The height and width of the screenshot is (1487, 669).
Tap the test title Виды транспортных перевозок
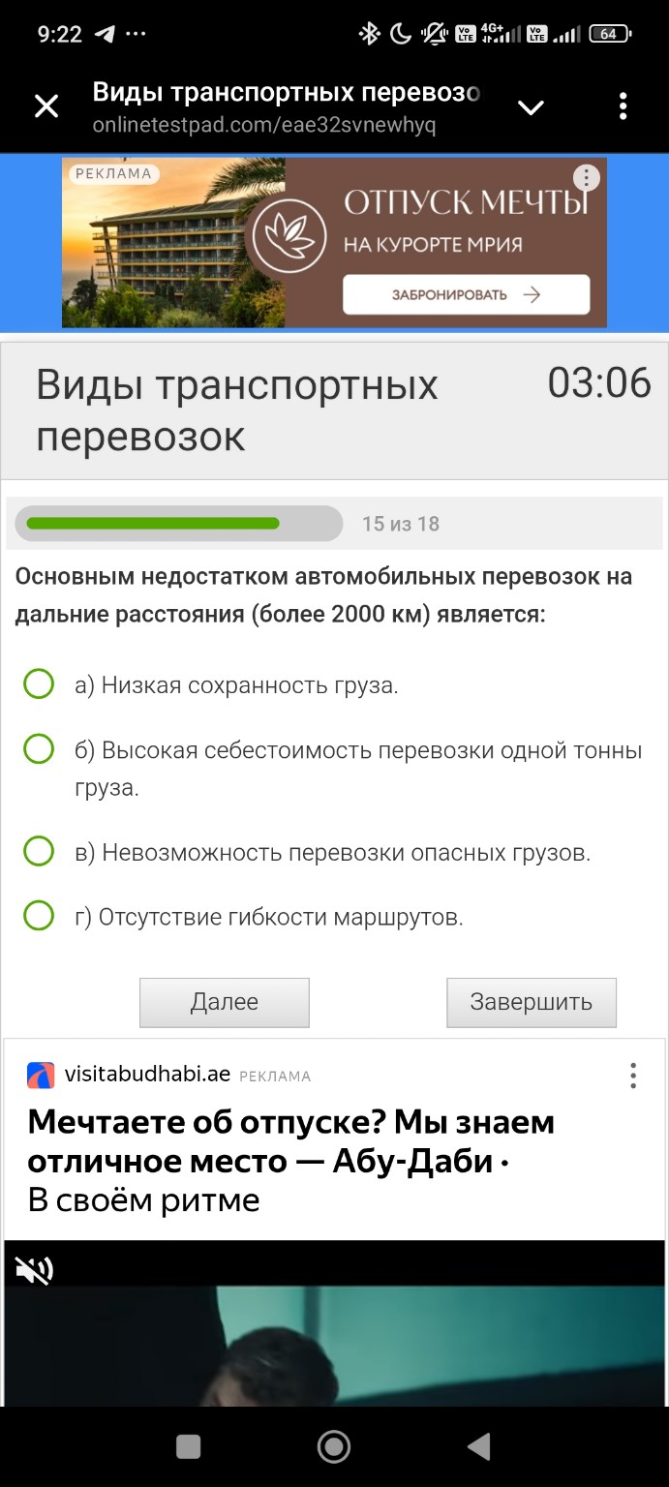tap(237, 409)
